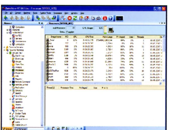The height and width of the screenshot is (130, 174).
Task: Open Properties in the tree
Action: pos(19,73)
